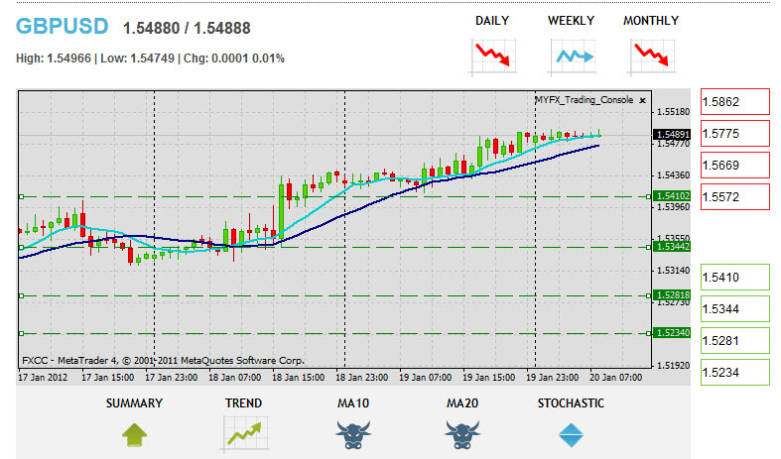Viewport: 781px width, 459px height.
Task: Click the MA10 bull head icon
Action: pyautogui.click(x=353, y=435)
